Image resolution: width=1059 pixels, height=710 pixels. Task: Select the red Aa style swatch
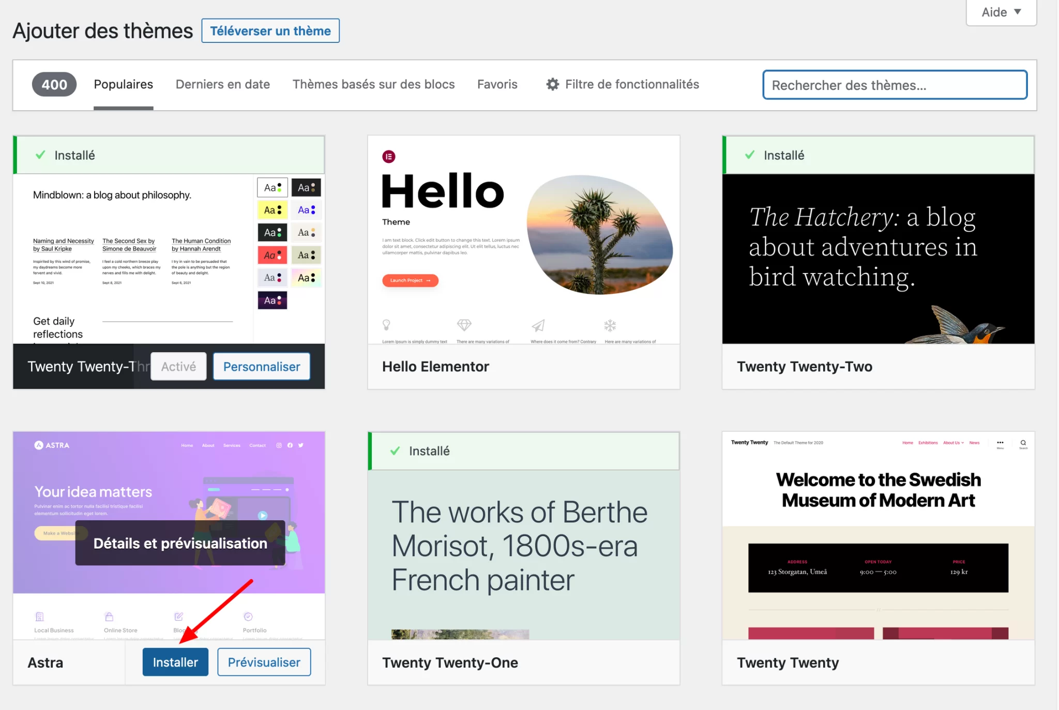(272, 255)
